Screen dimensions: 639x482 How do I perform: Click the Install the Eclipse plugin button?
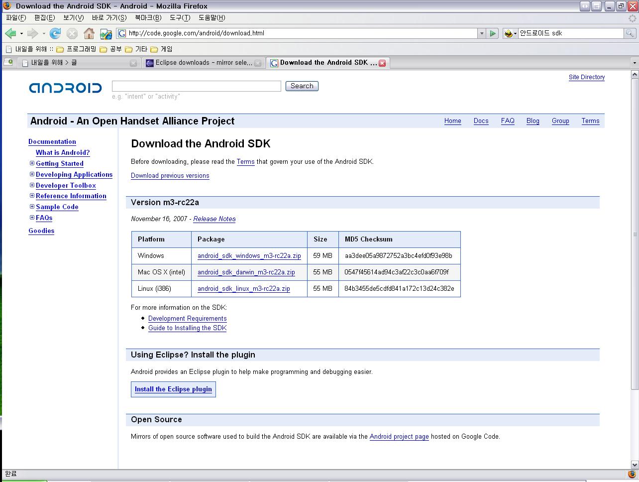pos(173,389)
